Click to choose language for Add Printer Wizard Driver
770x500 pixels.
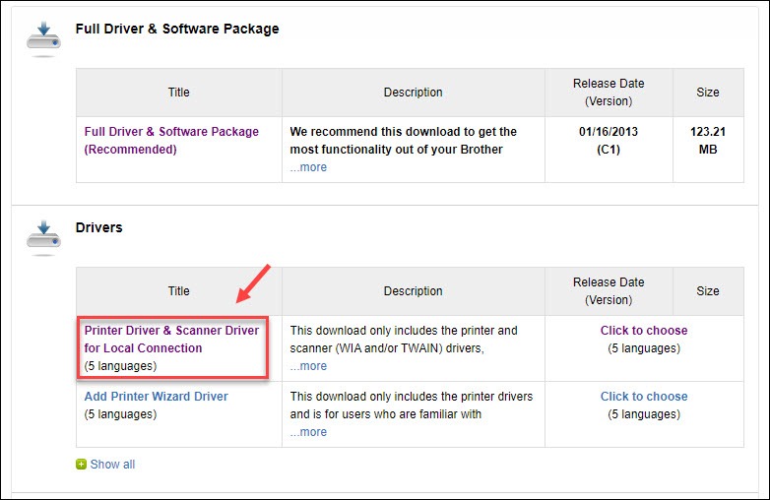pyautogui.click(x=644, y=397)
